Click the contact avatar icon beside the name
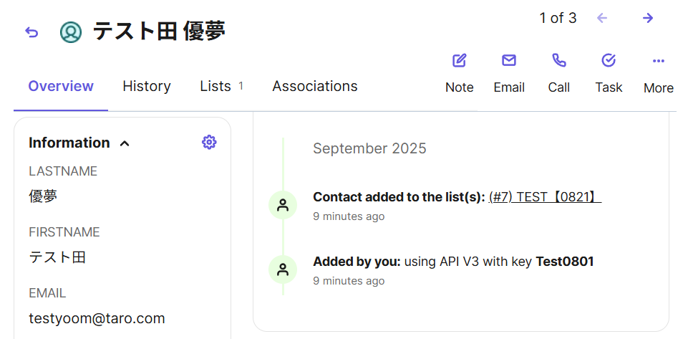The height and width of the screenshot is (339, 683). pyautogui.click(x=71, y=32)
